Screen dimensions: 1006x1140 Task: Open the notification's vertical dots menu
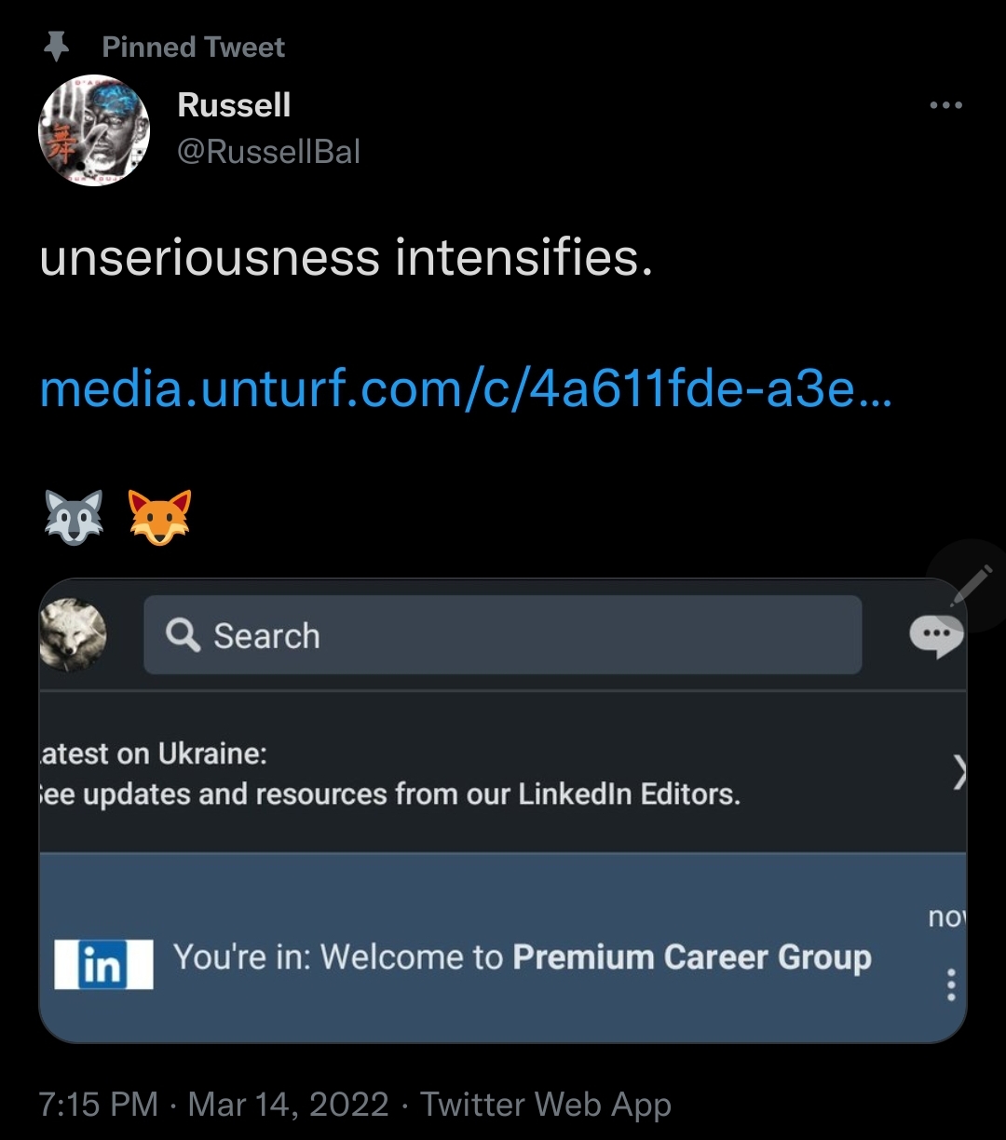coord(950,984)
